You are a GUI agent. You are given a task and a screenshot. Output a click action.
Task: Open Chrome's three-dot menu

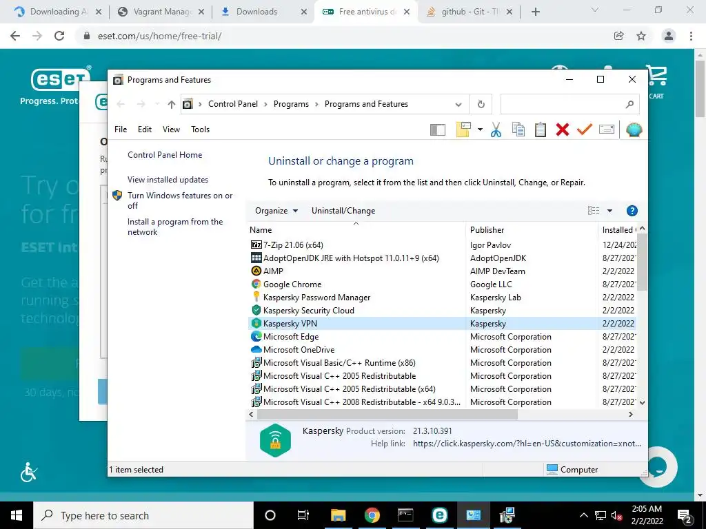coord(691,36)
